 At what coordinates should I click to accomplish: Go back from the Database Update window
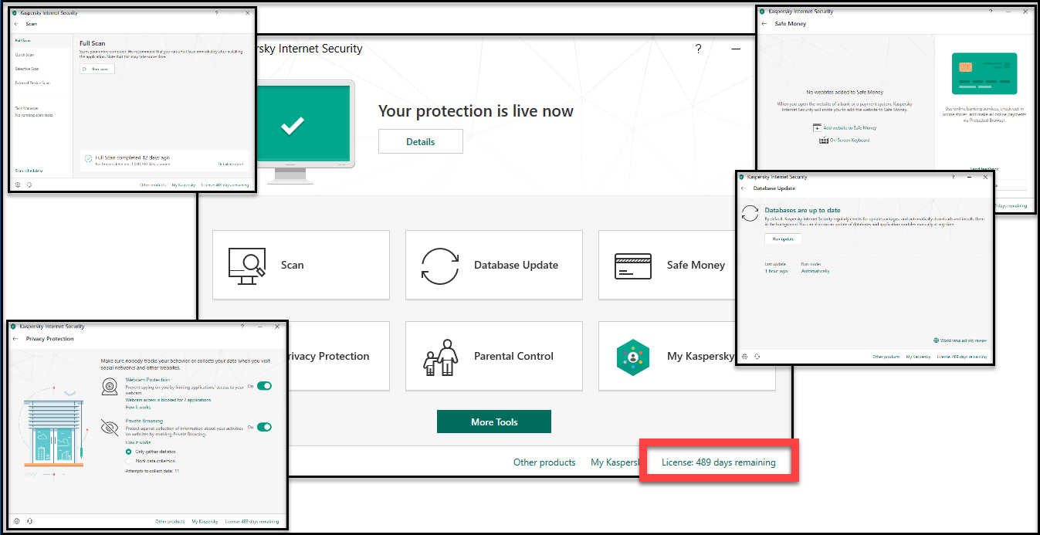point(744,188)
